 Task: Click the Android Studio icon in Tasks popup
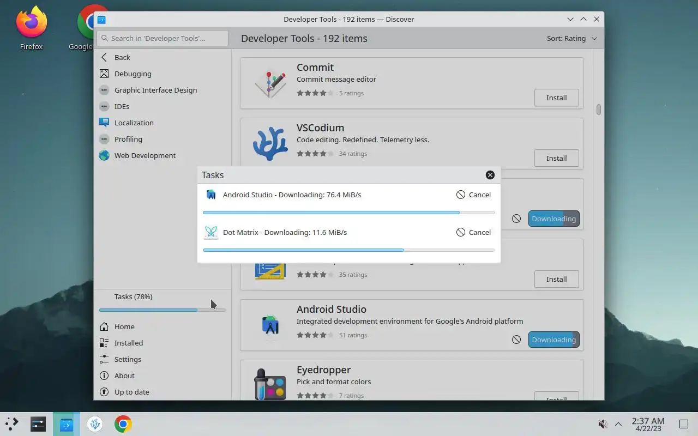point(211,195)
